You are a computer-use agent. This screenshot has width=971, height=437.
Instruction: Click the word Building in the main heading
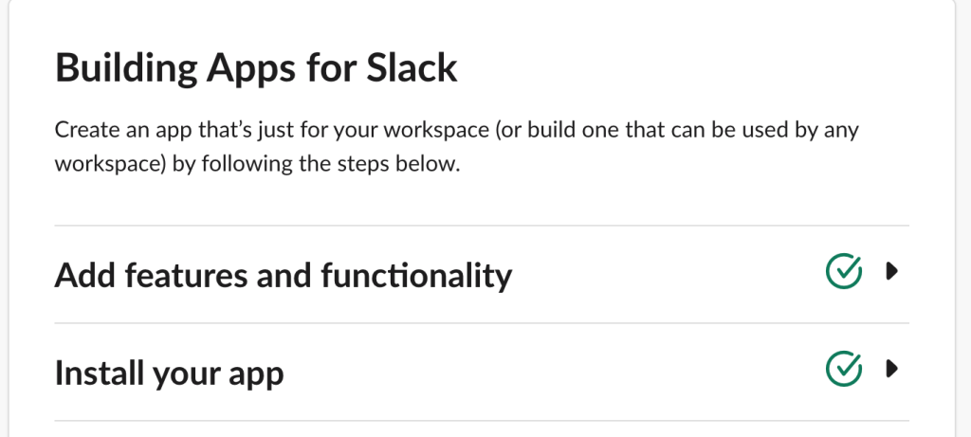click(126, 67)
